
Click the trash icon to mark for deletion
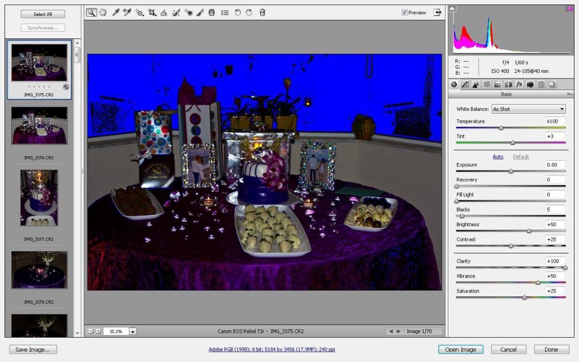coord(262,12)
